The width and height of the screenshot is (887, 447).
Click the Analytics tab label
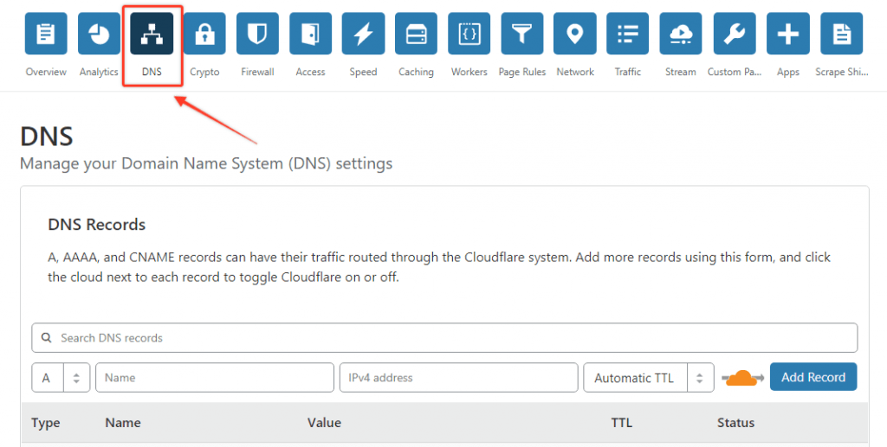click(x=99, y=73)
